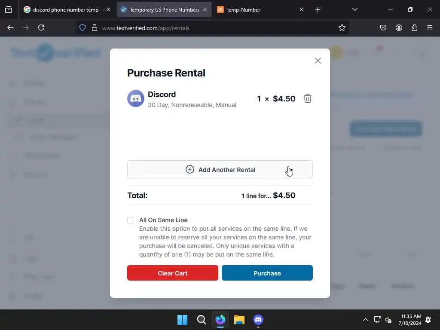Expand the list all tabs dropdown
This screenshot has width=440, height=330.
coord(354,9)
